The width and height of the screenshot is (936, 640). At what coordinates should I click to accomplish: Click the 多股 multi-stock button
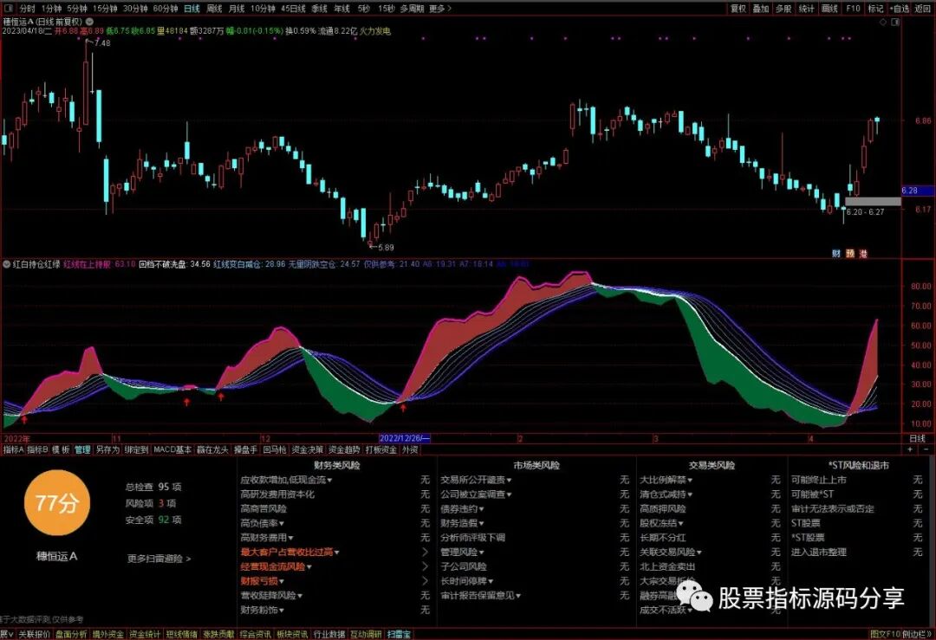tap(783, 9)
